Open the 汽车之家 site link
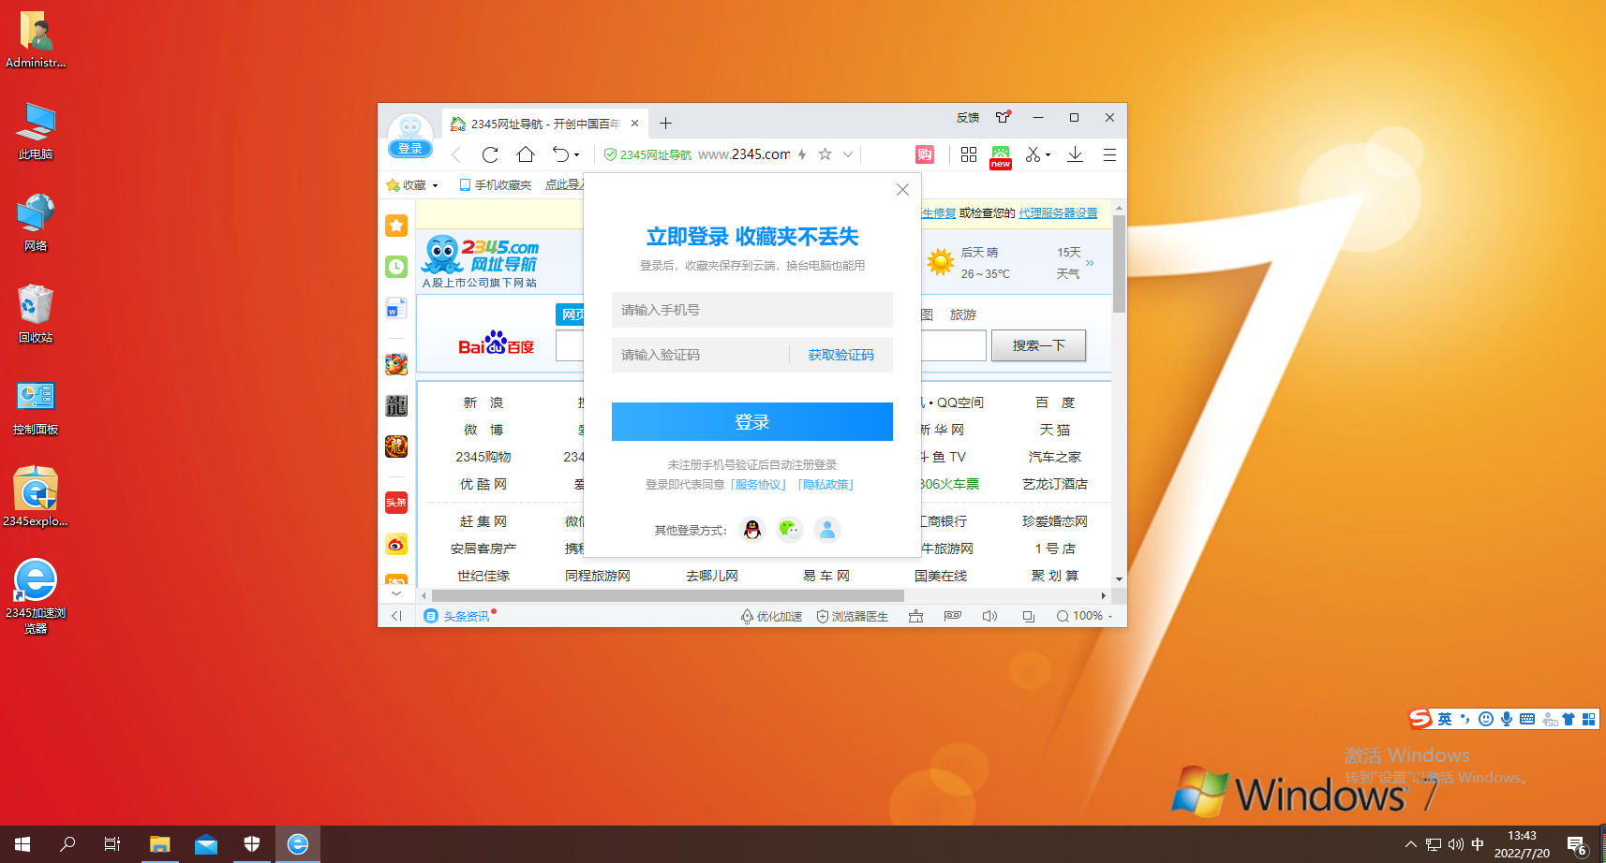 click(x=1055, y=457)
